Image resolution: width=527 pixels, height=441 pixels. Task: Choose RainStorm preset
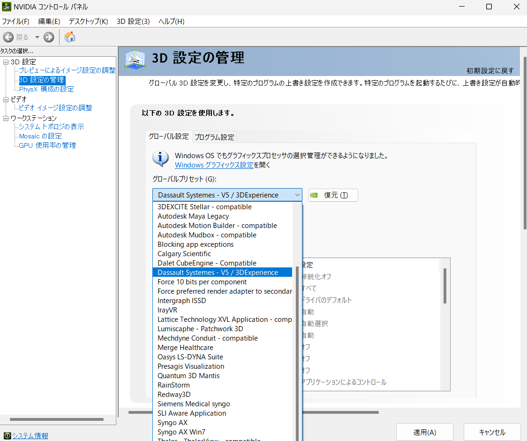pos(223,385)
